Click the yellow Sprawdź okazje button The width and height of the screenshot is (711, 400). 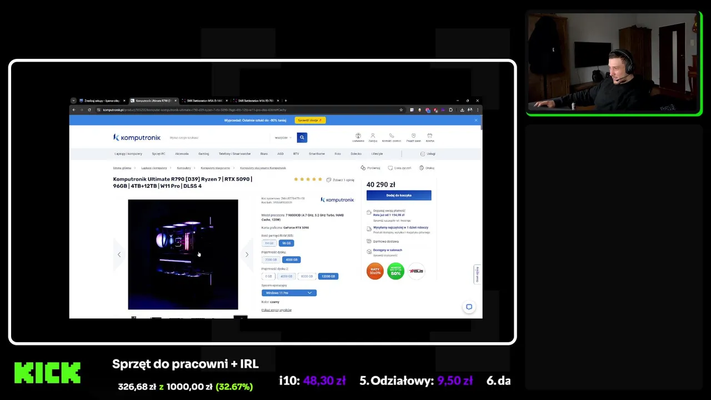(x=310, y=120)
